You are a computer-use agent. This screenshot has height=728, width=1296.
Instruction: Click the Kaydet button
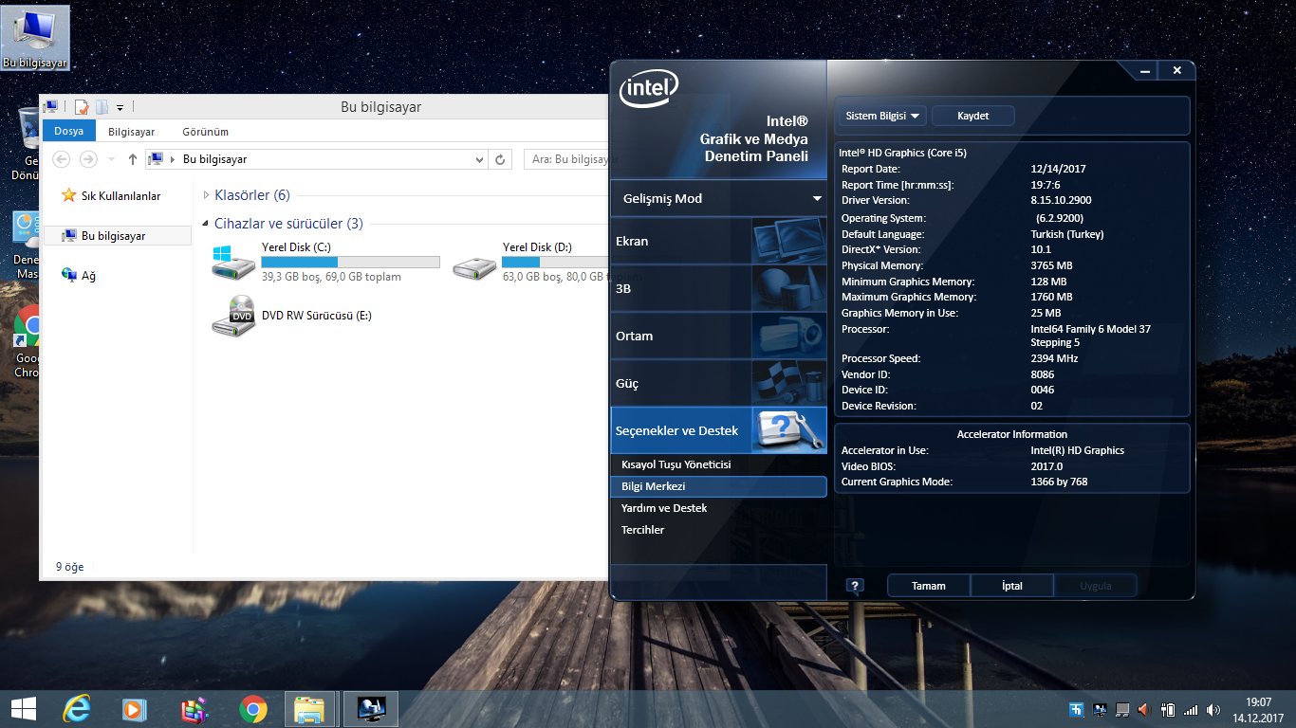coord(972,116)
